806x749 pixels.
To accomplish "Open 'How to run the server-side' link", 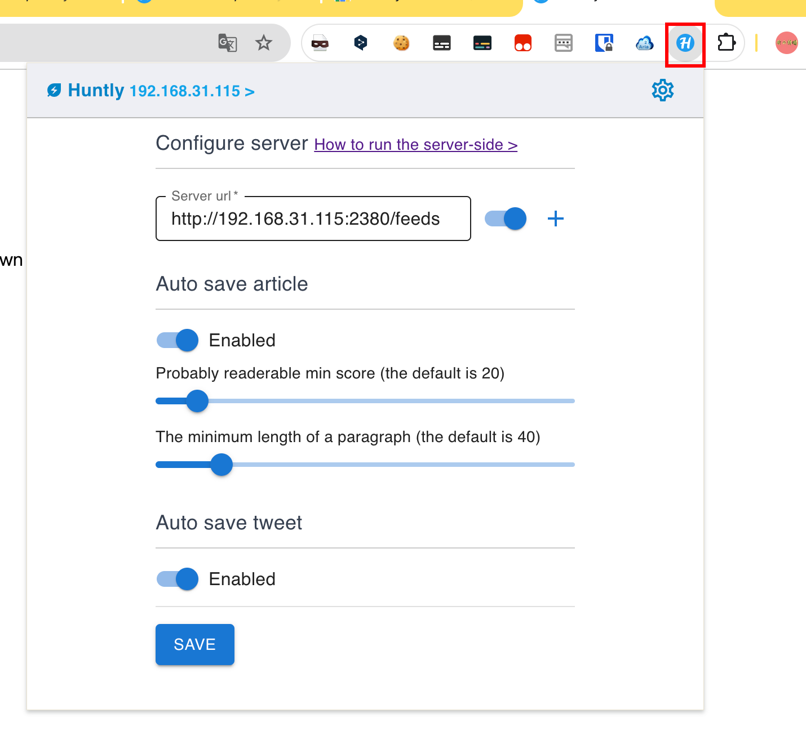I will pyautogui.click(x=416, y=145).
